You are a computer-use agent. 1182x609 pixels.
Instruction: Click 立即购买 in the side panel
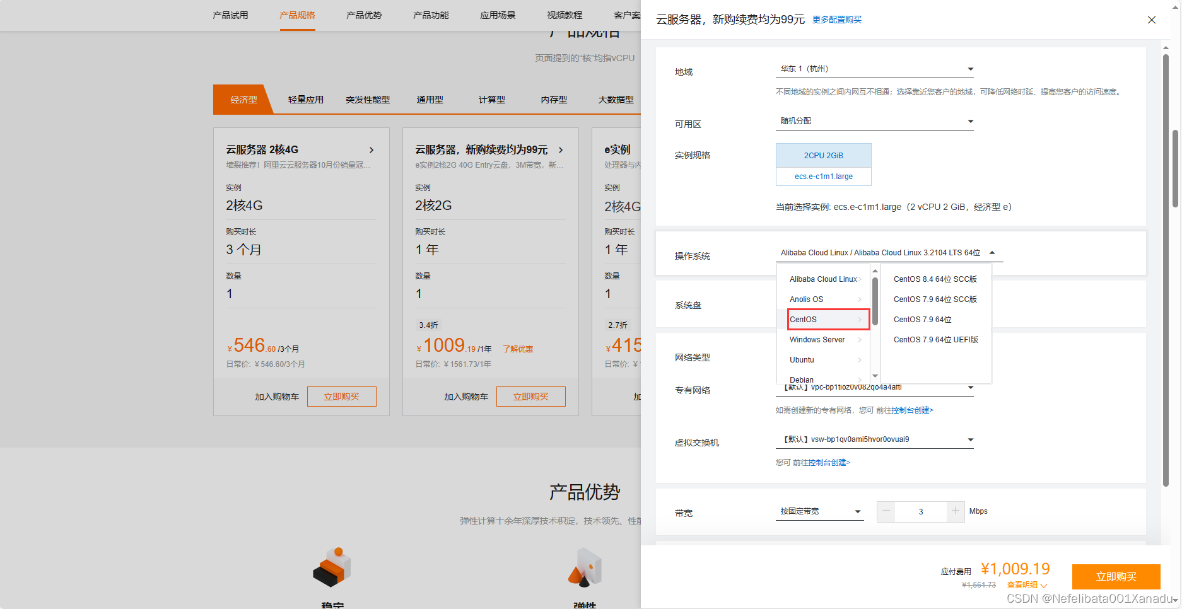1116,577
